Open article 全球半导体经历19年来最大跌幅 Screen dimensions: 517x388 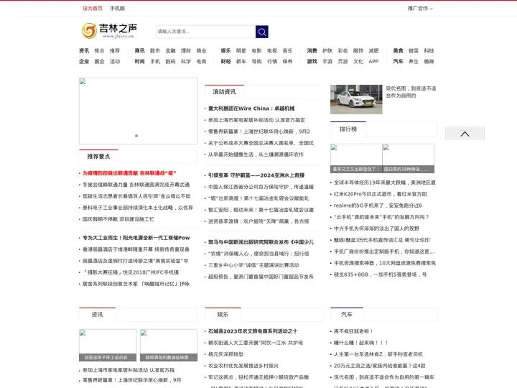(385, 183)
